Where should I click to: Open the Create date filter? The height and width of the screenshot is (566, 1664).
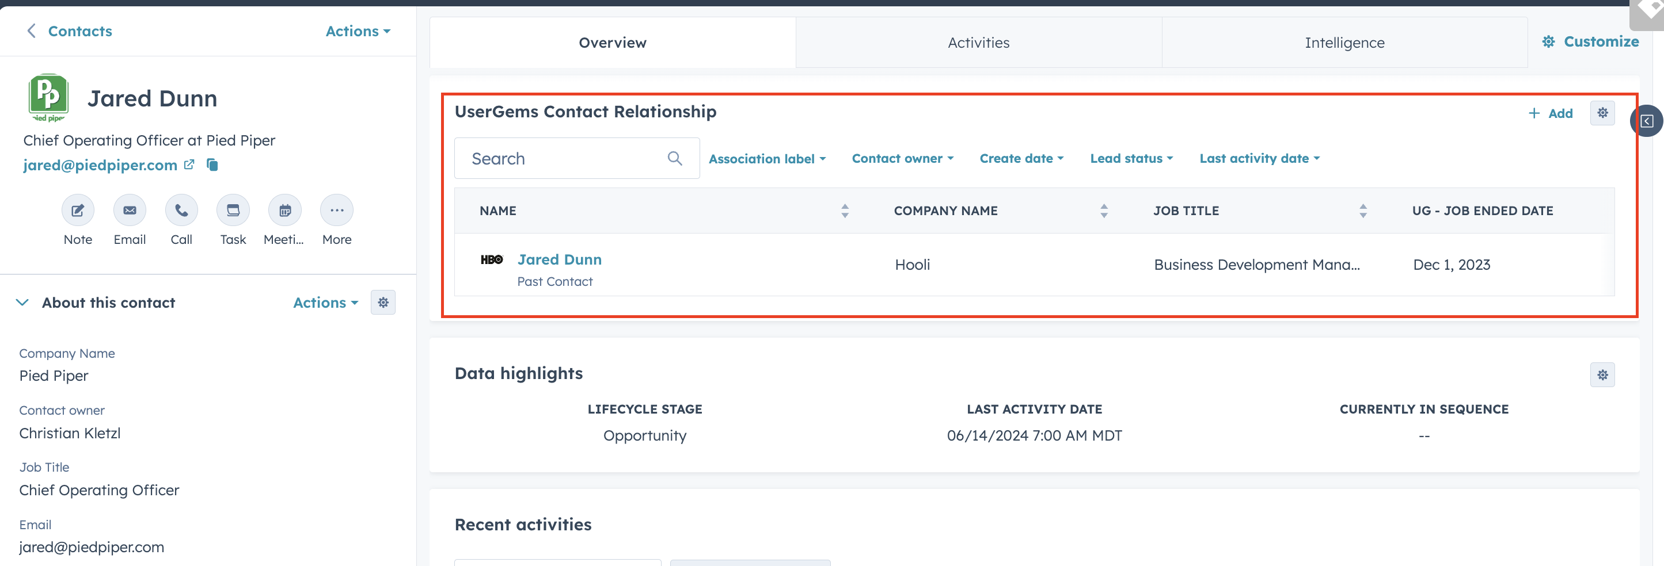click(1021, 158)
